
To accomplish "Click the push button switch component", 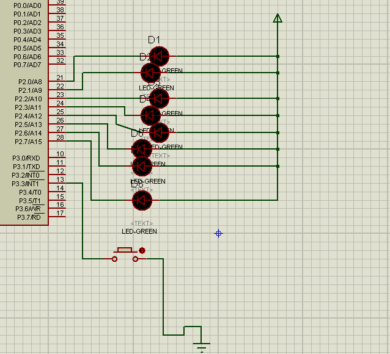I will click(x=125, y=255).
